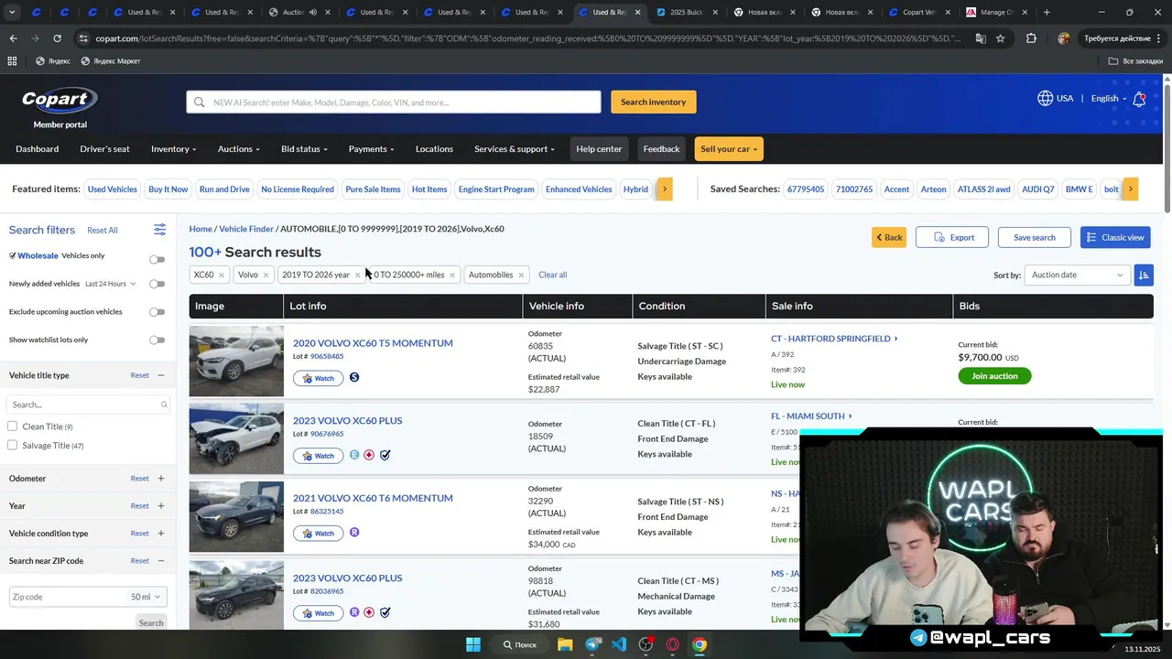Toggle Wholesale Vehicles only switch
The height and width of the screenshot is (659, 1172).
point(157,259)
